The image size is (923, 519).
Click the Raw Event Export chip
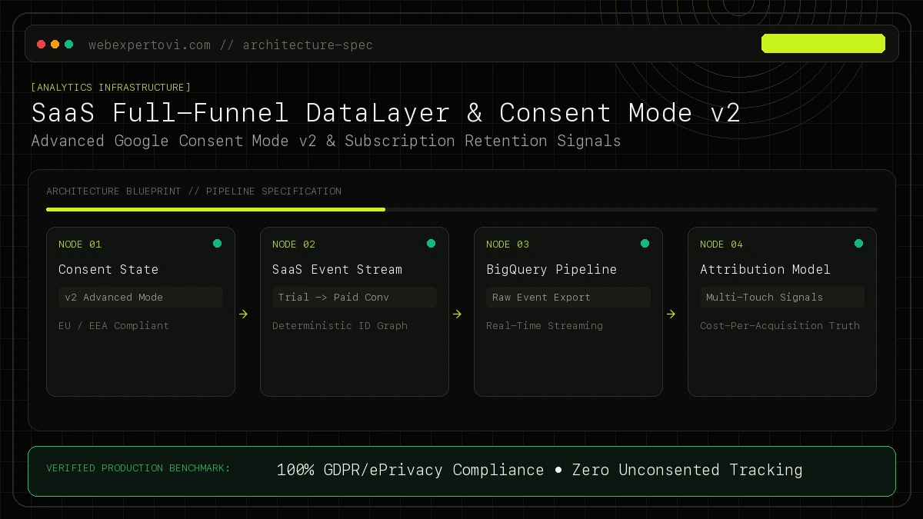click(568, 298)
